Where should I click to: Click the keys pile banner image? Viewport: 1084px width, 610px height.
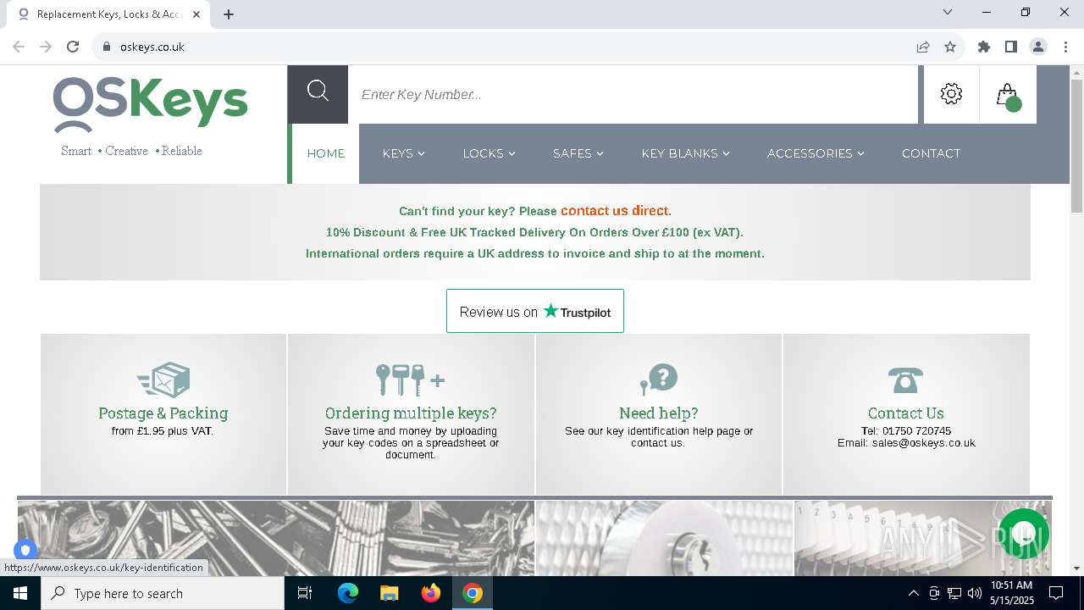click(x=276, y=539)
